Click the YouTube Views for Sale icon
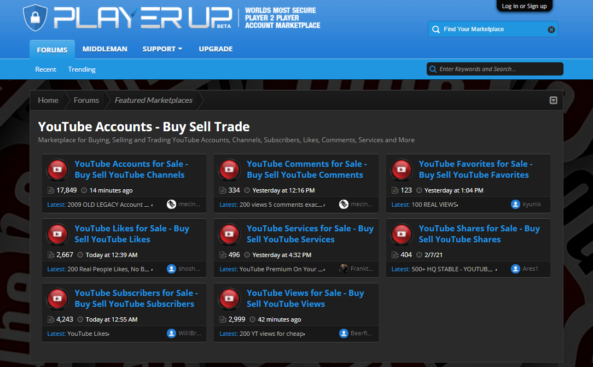The height and width of the screenshot is (367, 593). 230,299
